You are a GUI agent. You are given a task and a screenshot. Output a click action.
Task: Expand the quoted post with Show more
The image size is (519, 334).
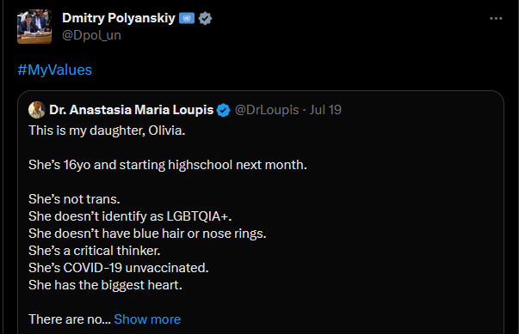click(147, 319)
